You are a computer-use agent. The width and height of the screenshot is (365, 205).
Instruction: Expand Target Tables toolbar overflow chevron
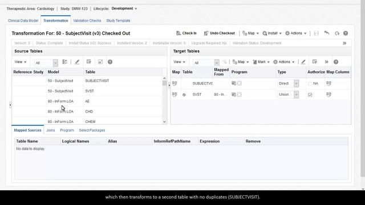326,62
